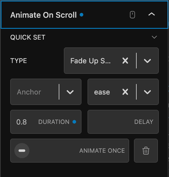Open the TYPE dropdown arrow

point(147,61)
